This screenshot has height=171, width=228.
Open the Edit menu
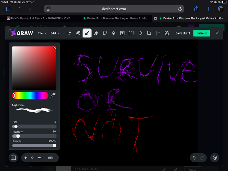[x=55, y=33]
